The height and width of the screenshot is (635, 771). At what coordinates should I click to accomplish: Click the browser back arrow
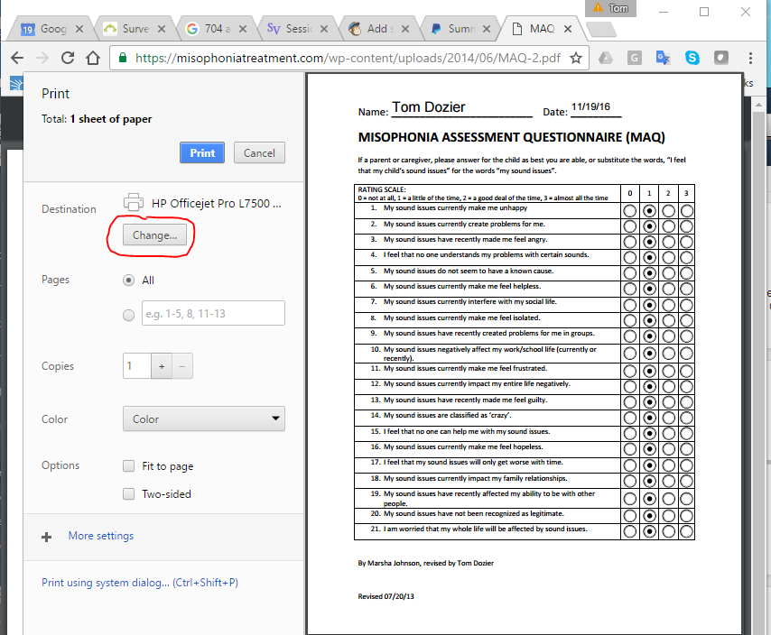pos(16,58)
